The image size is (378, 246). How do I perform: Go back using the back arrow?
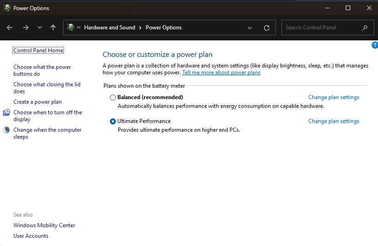click(10, 28)
